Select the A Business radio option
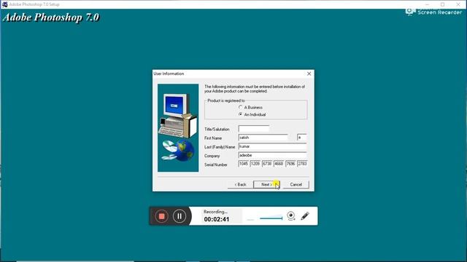This screenshot has width=467, height=262. [x=241, y=107]
